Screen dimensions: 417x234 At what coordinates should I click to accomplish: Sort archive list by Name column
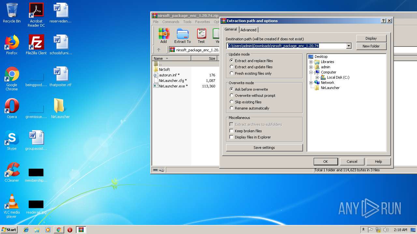pyautogui.click(x=172, y=58)
